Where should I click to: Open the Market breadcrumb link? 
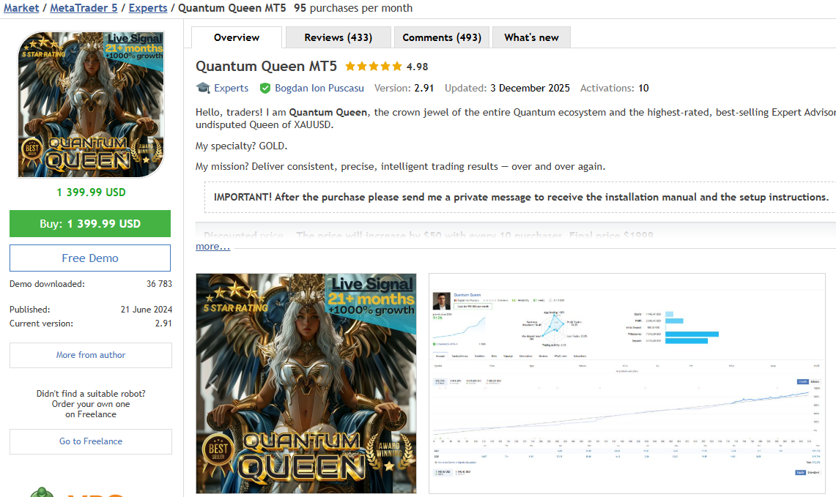click(21, 8)
